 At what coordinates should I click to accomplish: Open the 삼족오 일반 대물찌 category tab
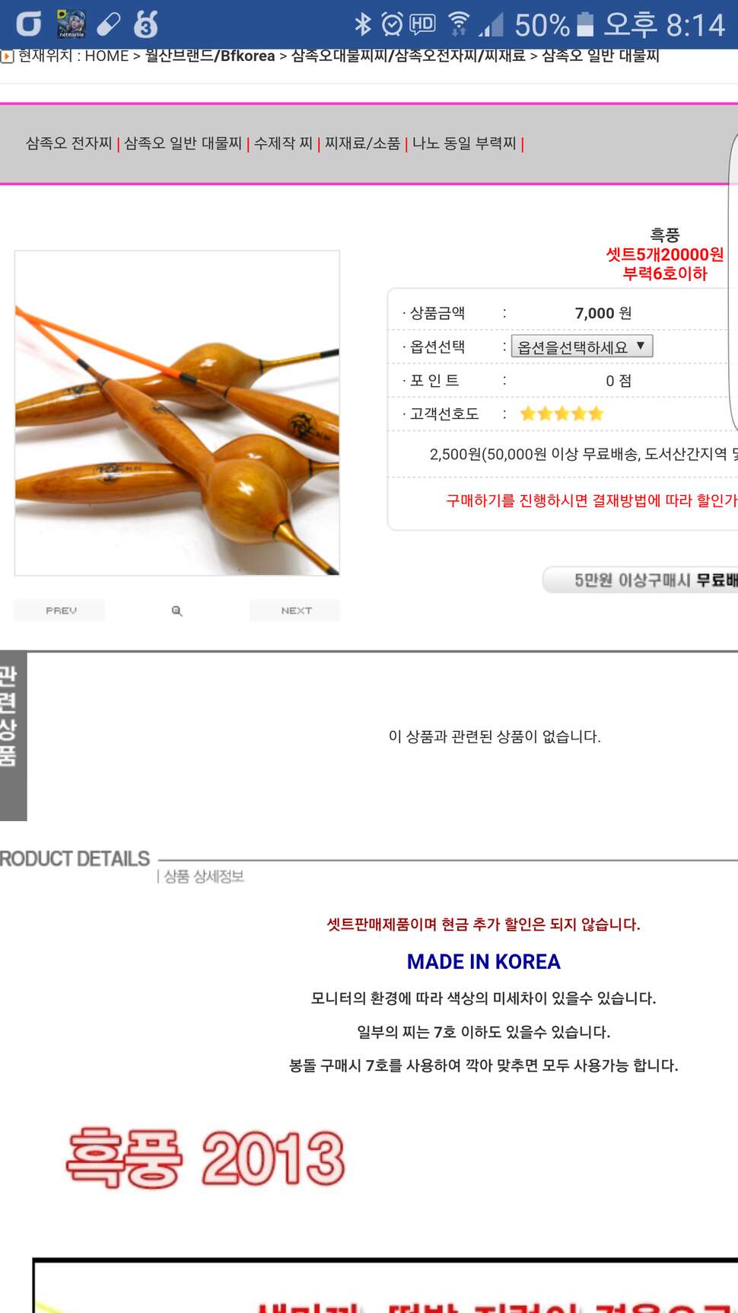(183, 143)
